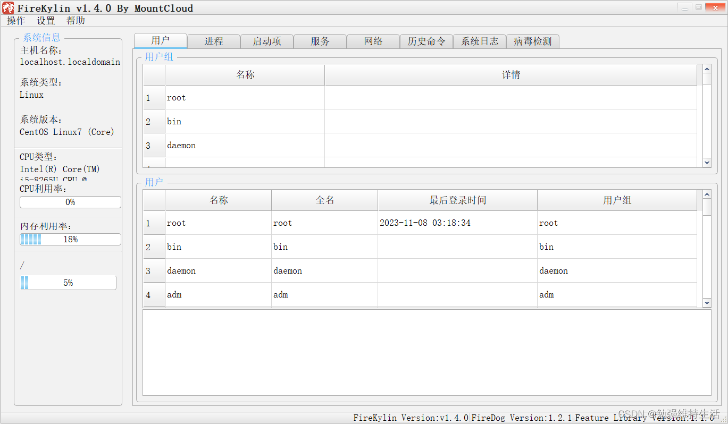Switch to the 病毒检测 (Virus Detection) tab
Viewport: 728px width, 424px height.
pyautogui.click(x=532, y=41)
